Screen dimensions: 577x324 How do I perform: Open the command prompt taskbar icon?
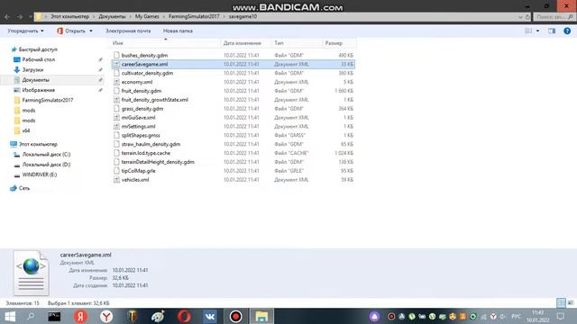54,316
